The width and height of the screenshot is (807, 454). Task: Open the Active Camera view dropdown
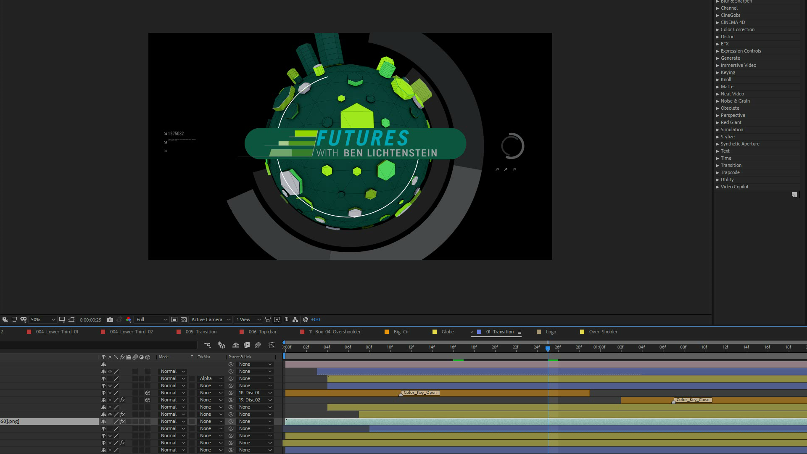211,320
